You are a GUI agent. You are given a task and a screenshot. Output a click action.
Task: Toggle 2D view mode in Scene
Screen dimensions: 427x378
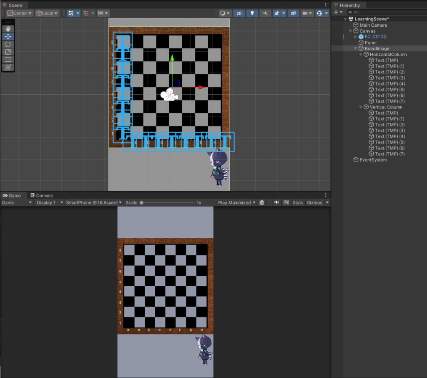[239, 13]
